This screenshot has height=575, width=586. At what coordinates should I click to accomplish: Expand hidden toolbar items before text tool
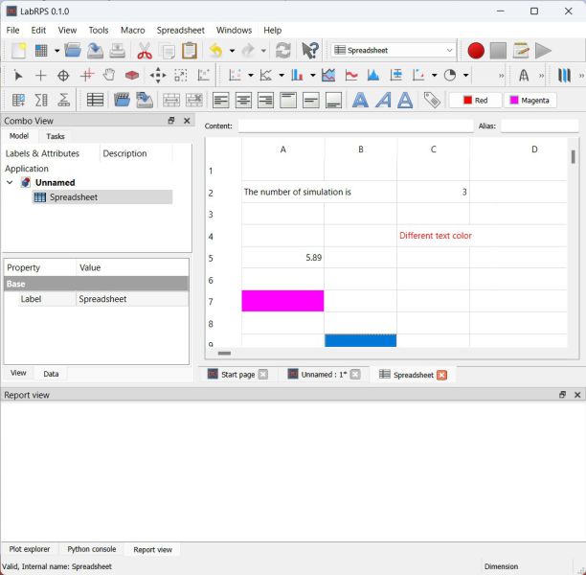point(501,76)
